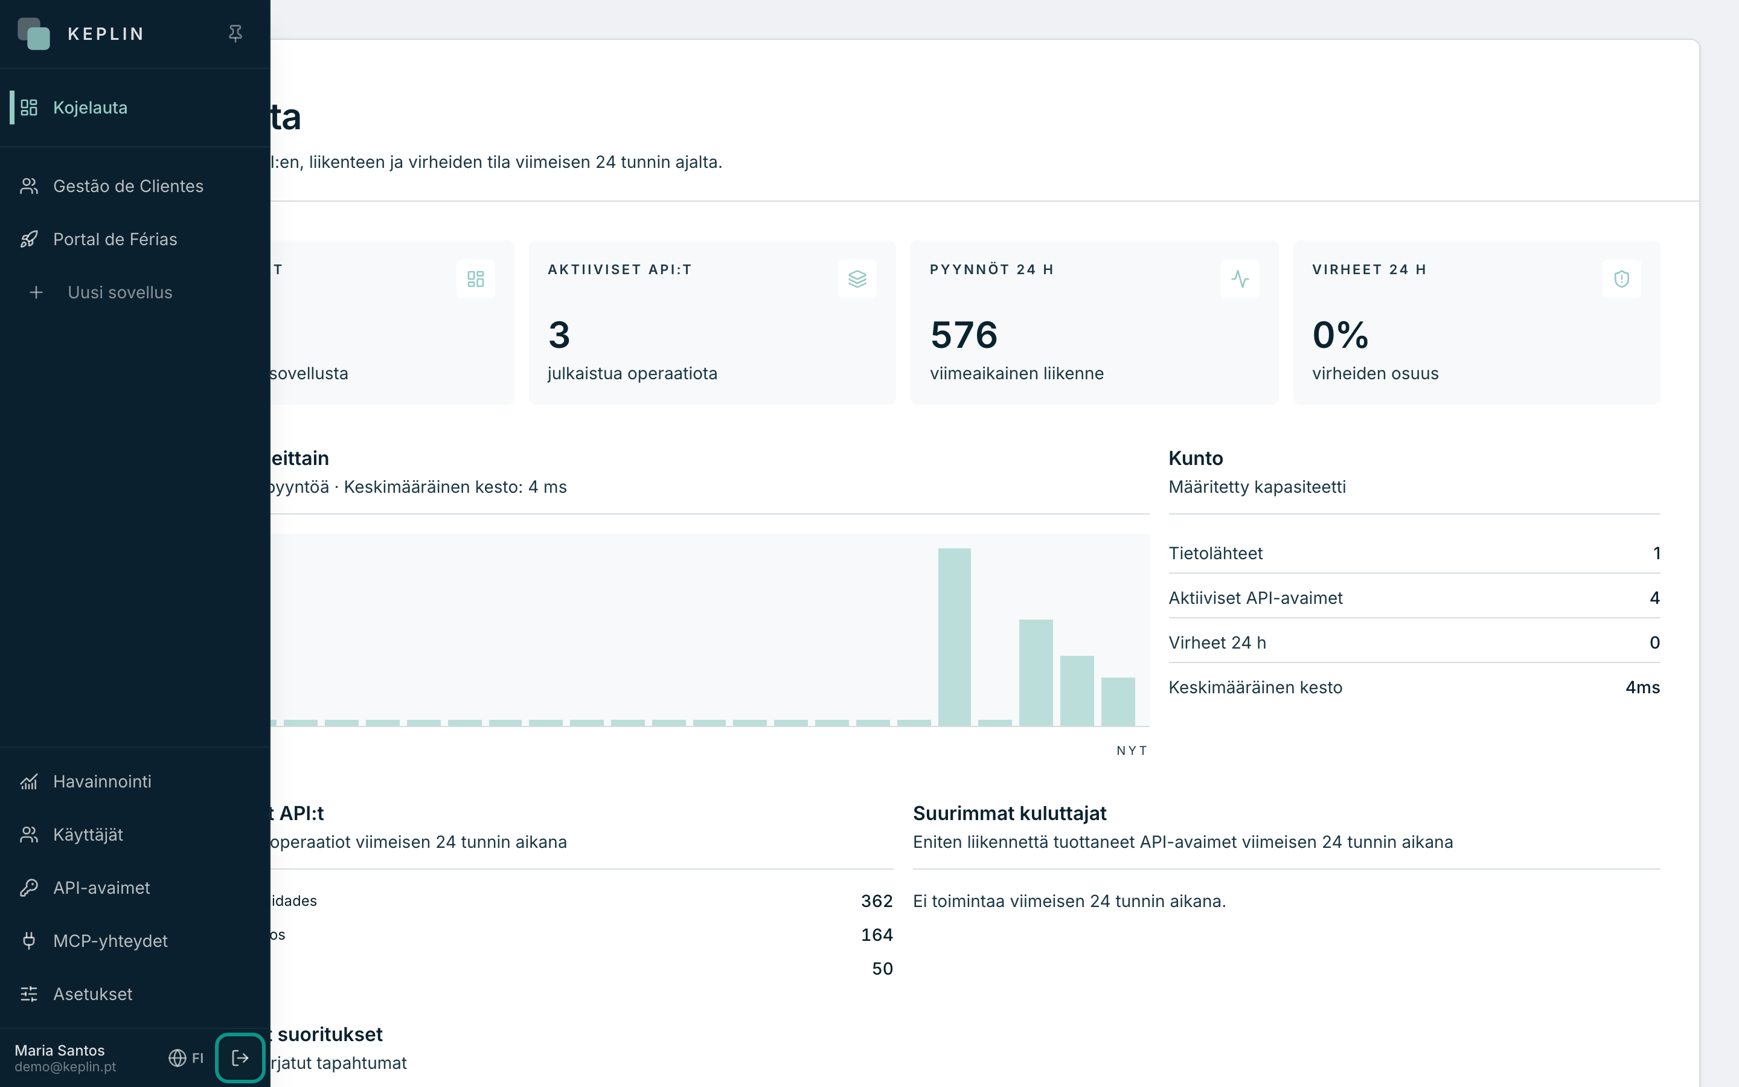Click the grid icon in the first stat card
Image resolution: width=1739 pixels, height=1087 pixels.
476,279
